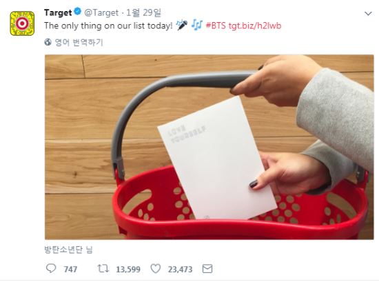The height and width of the screenshot is (282, 379).
Task: Open the 1월 29일 tweet timestamp
Action: point(143,12)
